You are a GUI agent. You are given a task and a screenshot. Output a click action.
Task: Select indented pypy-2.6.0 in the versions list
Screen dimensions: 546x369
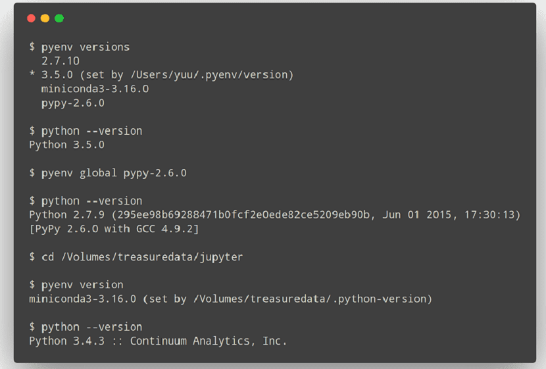72,103
